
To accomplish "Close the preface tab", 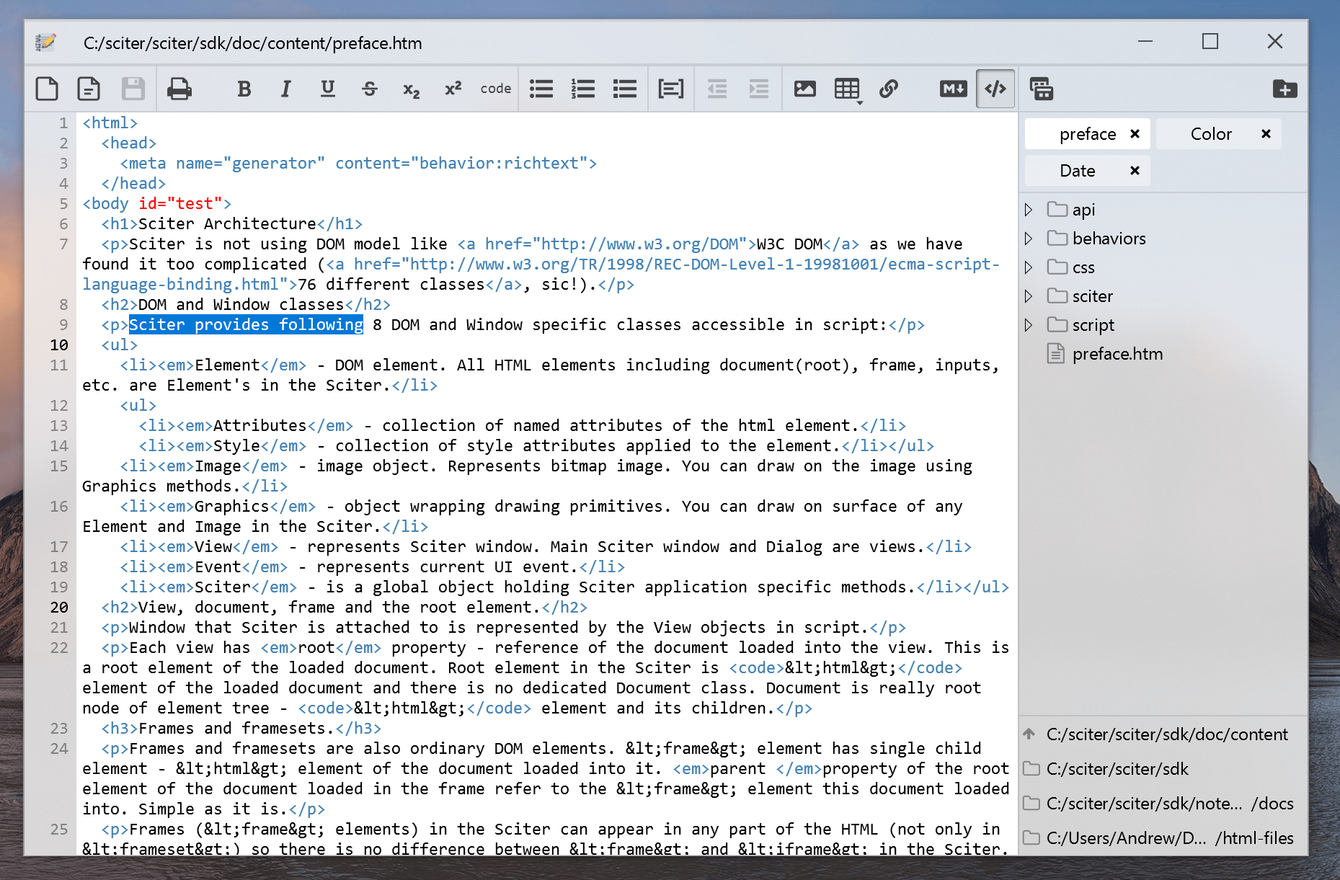I will (x=1135, y=134).
